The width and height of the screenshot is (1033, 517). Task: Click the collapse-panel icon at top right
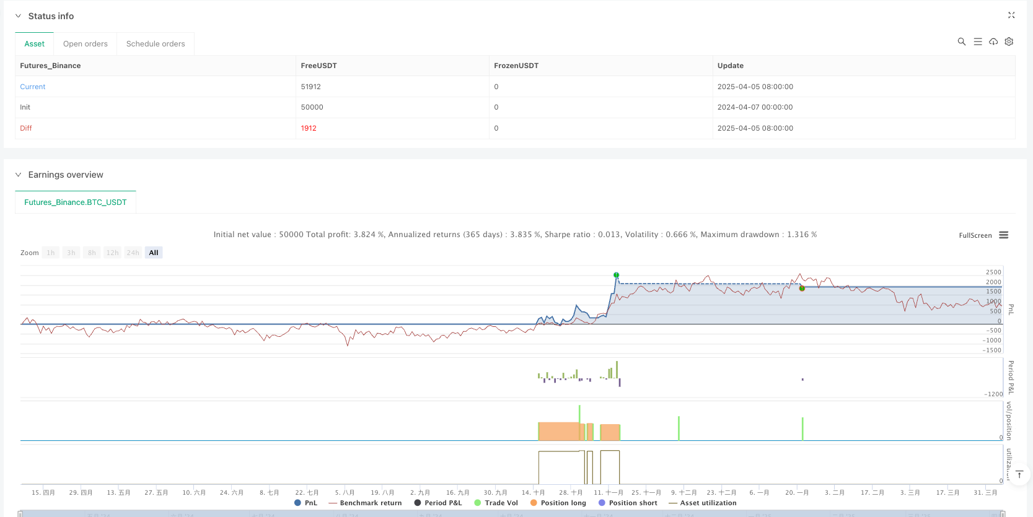[x=1011, y=15]
